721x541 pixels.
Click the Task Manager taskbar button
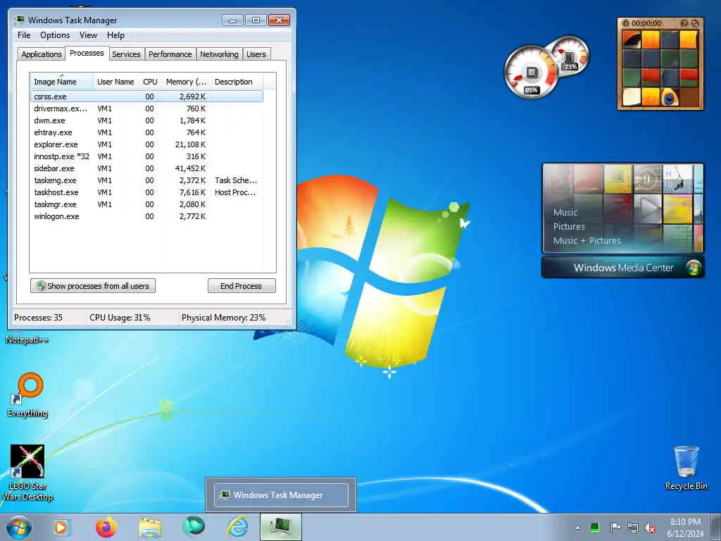pyautogui.click(x=281, y=527)
